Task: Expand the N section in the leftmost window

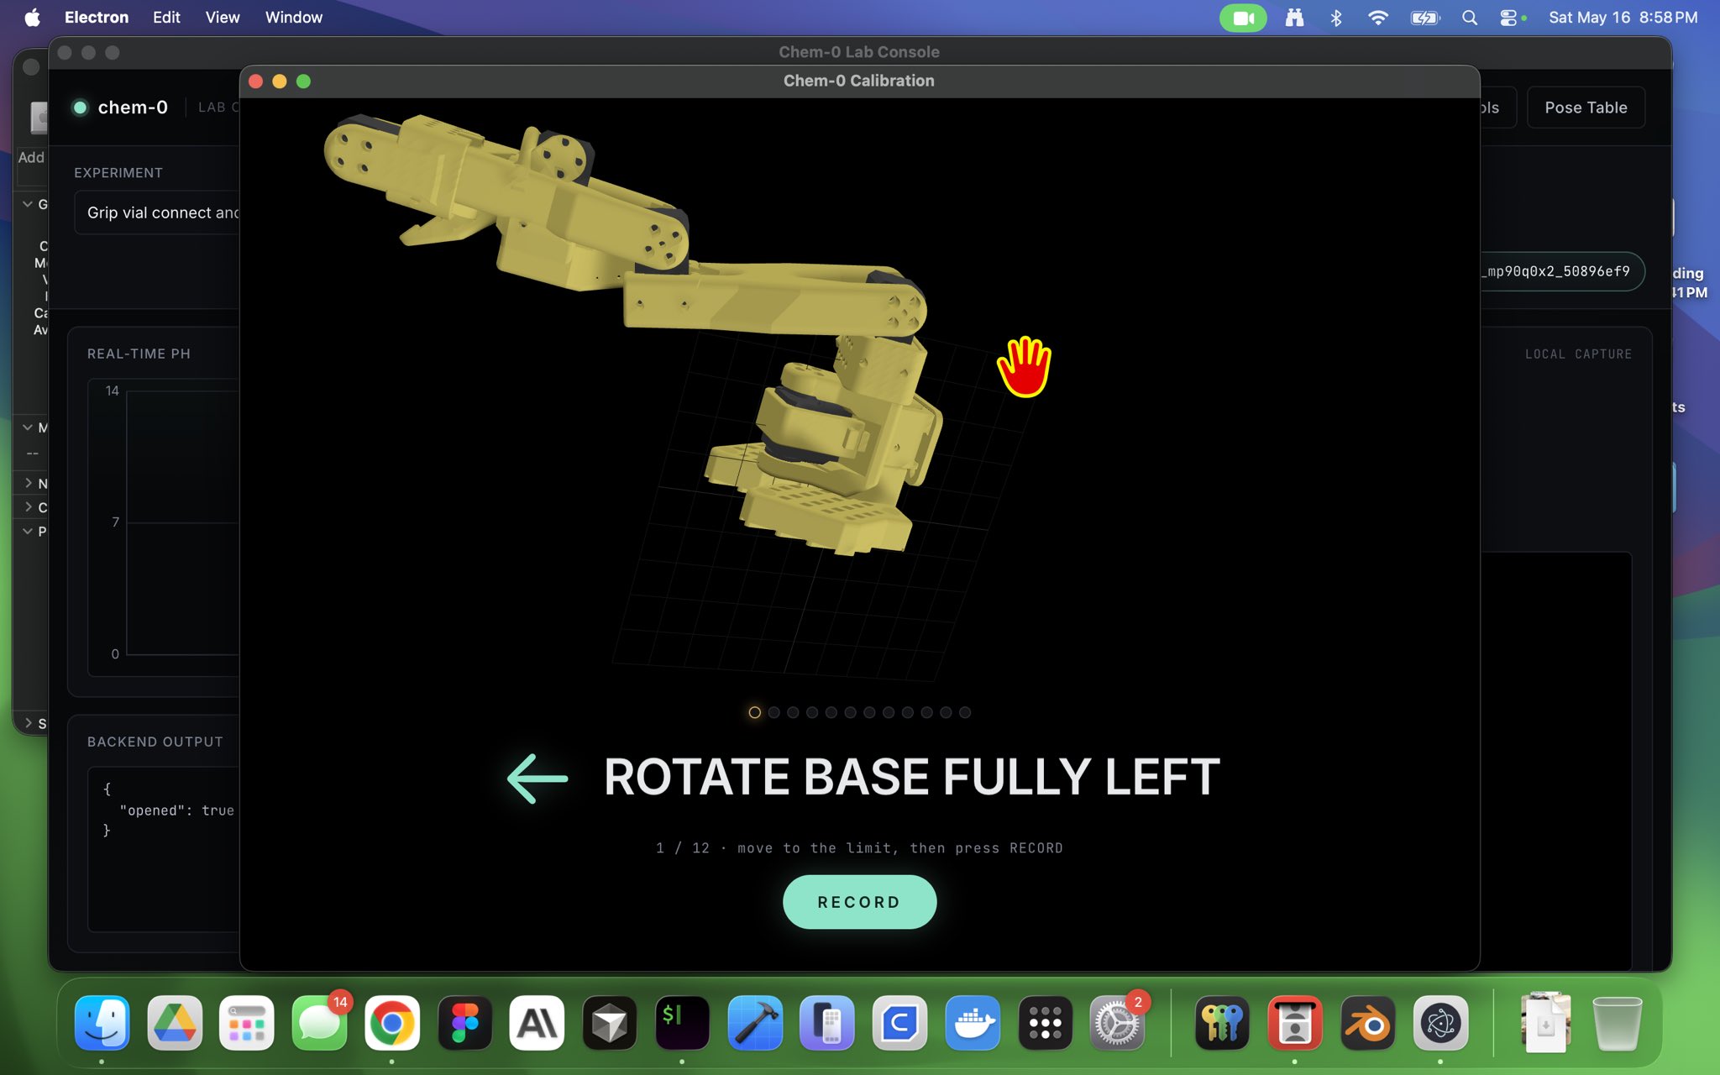Action: (x=28, y=483)
